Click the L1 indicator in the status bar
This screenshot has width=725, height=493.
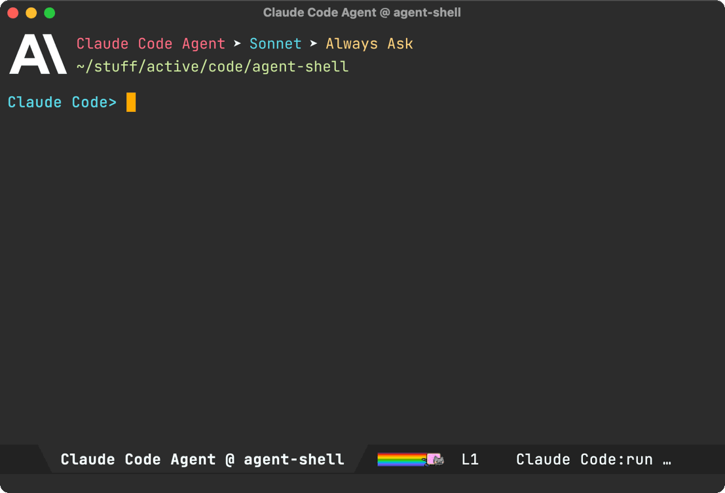pyautogui.click(x=470, y=459)
